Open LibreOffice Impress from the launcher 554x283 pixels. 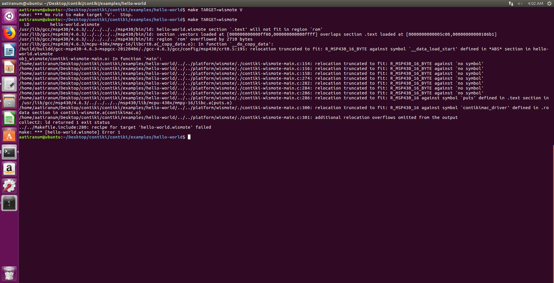pyautogui.click(x=9, y=67)
